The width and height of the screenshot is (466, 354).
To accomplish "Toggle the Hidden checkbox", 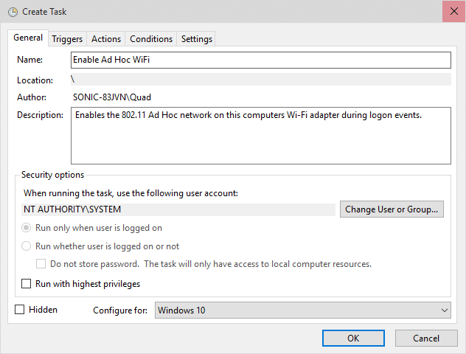I will [20, 310].
